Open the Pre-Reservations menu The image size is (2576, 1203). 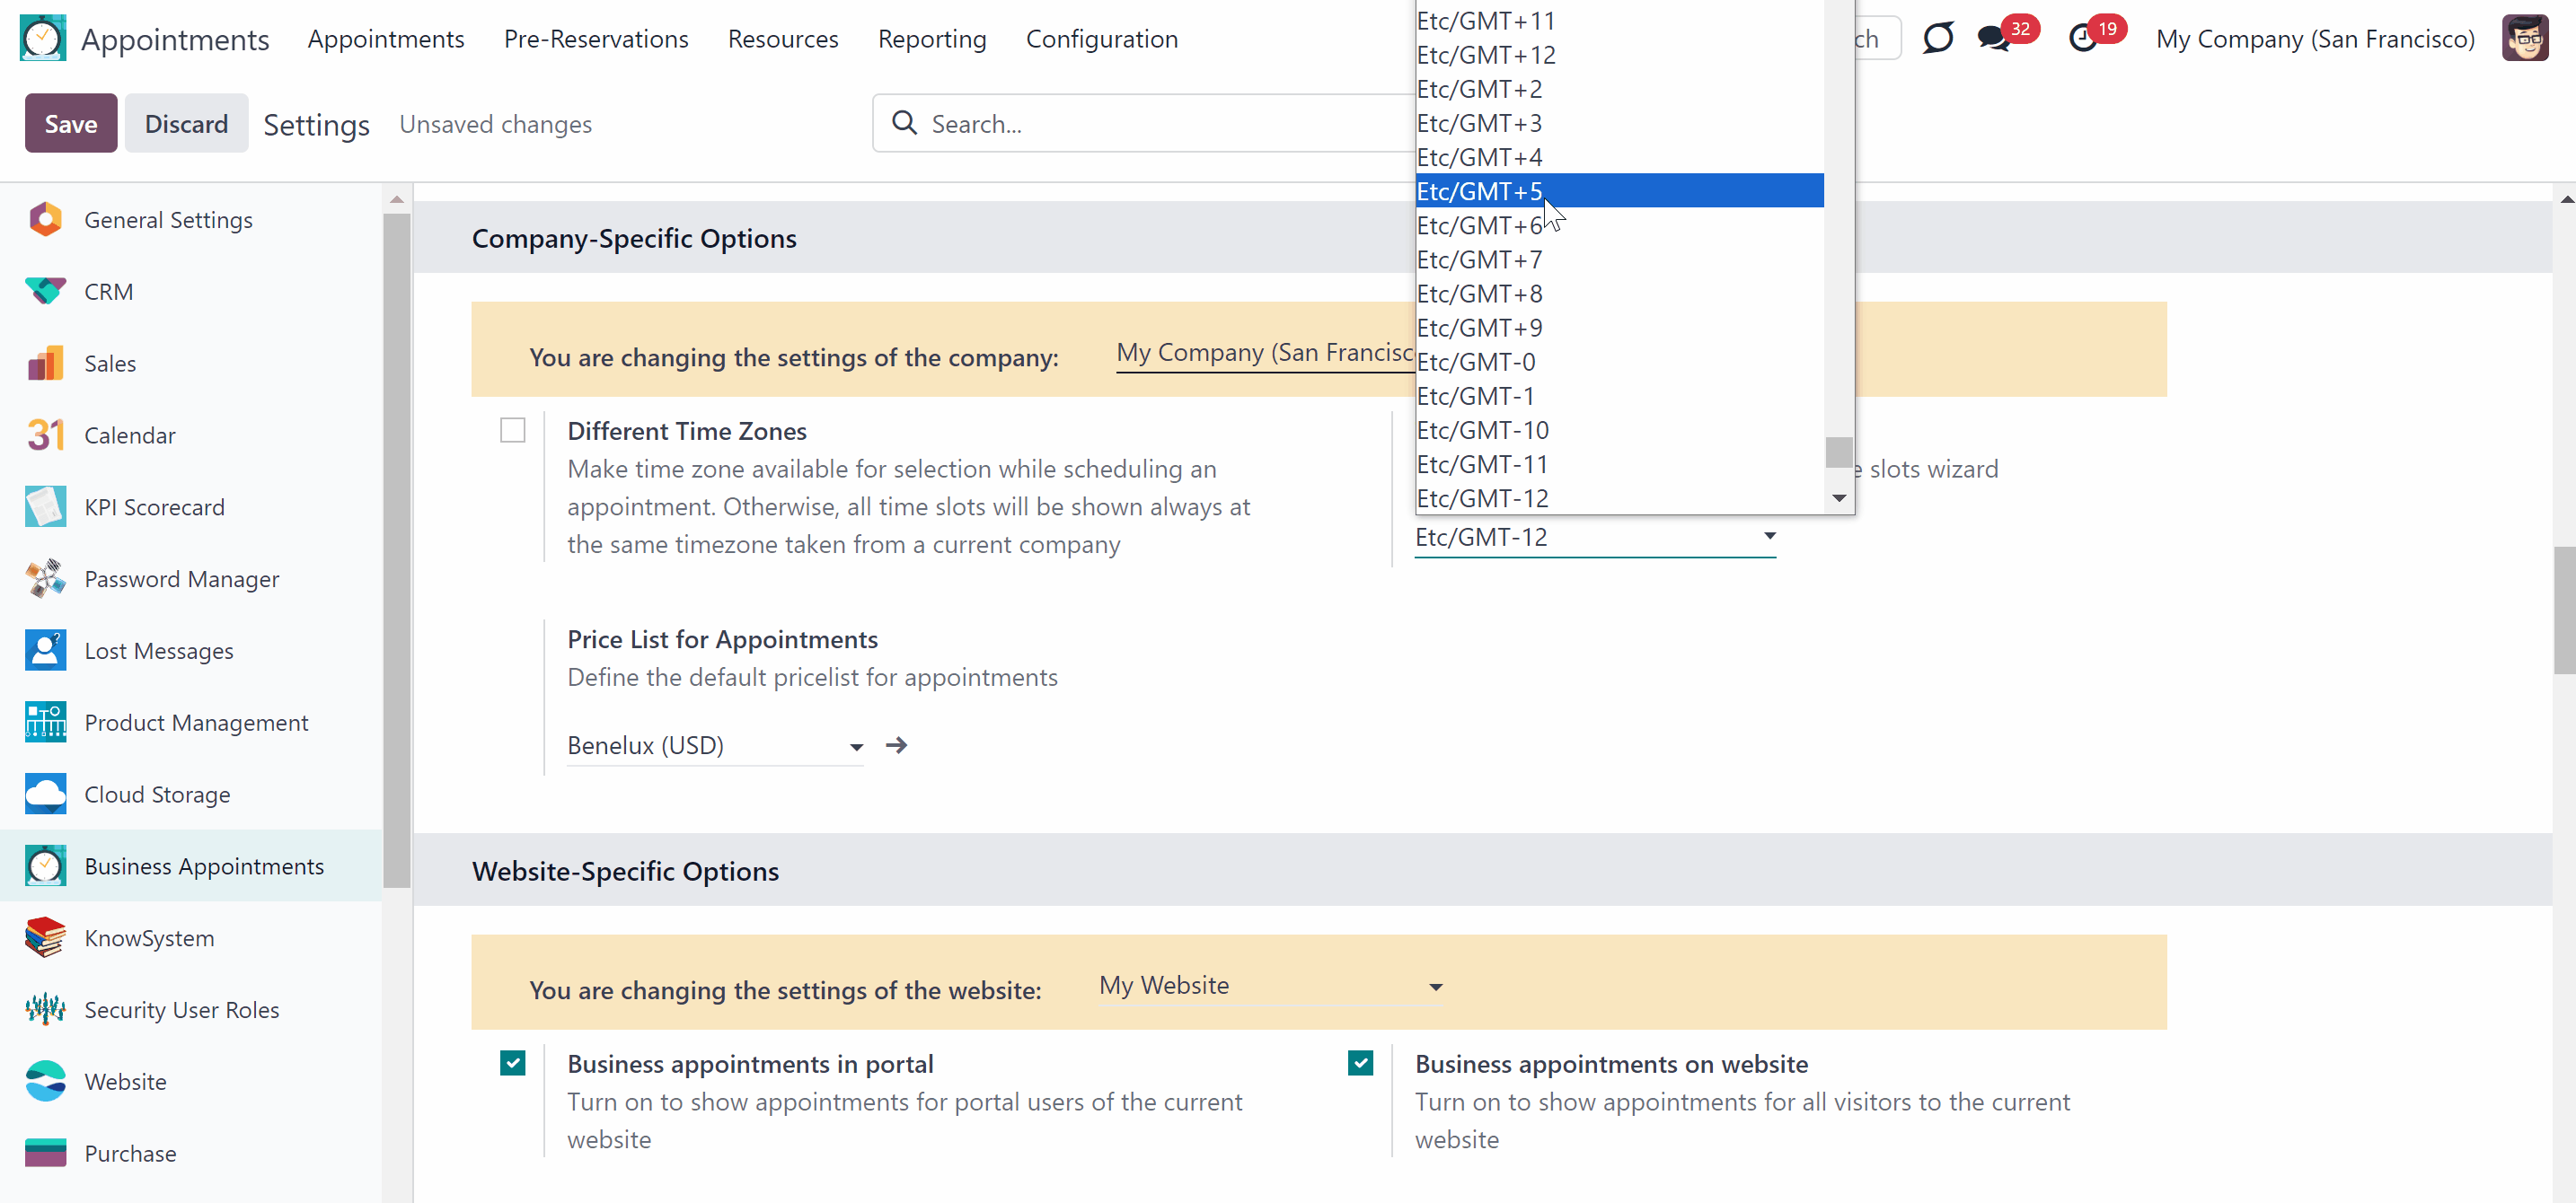tap(596, 39)
